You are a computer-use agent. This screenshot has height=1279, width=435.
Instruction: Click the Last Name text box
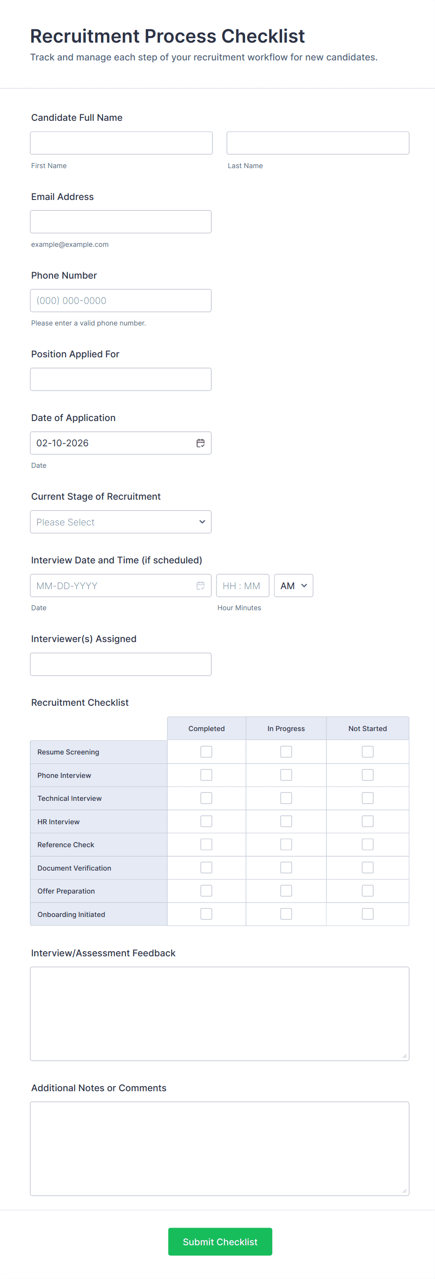pos(318,143)
